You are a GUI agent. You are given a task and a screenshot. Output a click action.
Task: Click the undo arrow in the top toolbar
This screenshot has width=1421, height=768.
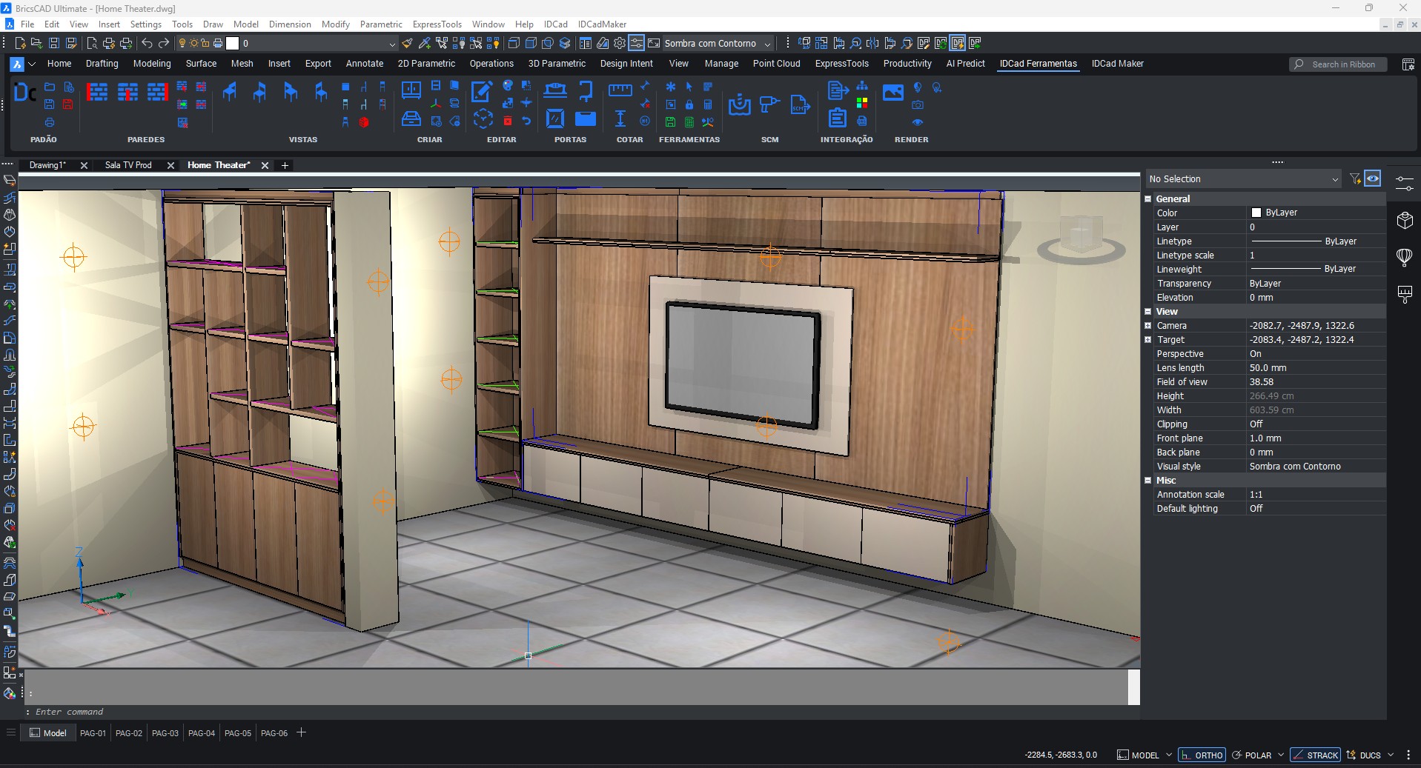click(147, 43)
